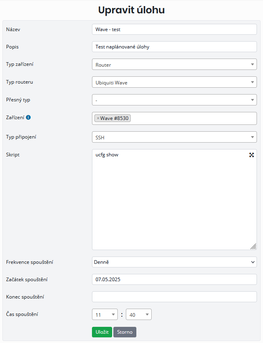Click the info icon next to Zařízení
The height and width of the screenshot is (343, 263).
coord(28,118)
